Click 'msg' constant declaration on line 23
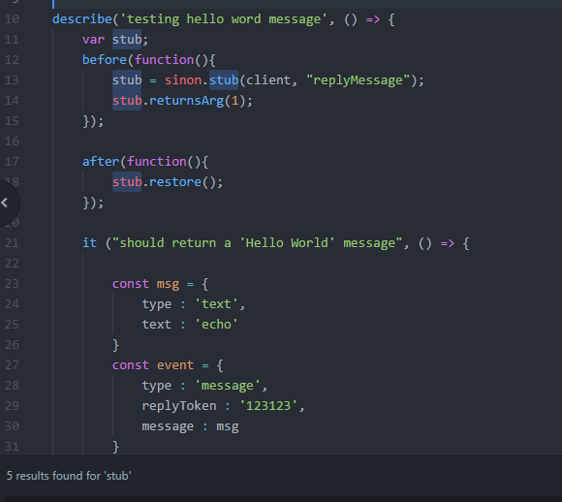The height and width of the screenshot is (502, 562). [168, 284]
